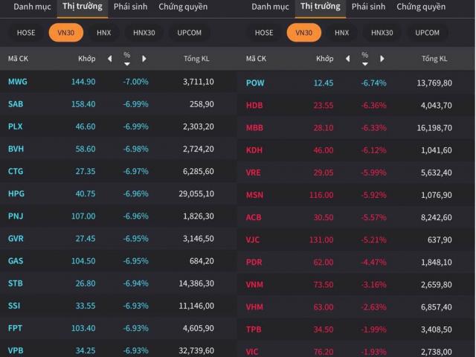Viewport: 476px width, 357px height.
Task: Choose UPCOM filter in left panel
Action: point(189,33)
